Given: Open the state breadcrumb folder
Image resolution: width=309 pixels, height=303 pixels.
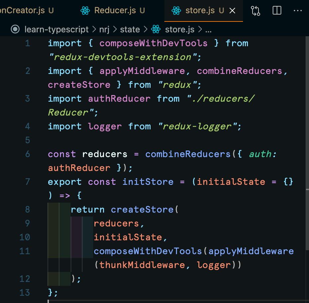Looking at the screenshot, I should click(x=130, y=30).
